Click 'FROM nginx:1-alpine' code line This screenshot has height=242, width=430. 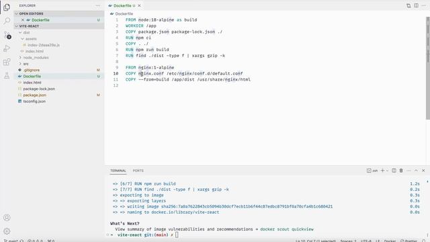(x=150, y=67)
